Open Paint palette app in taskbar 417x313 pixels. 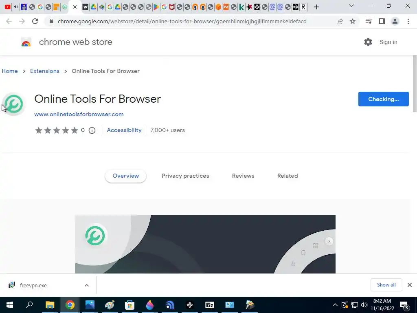pyautogui.click(x=110, y=305)
